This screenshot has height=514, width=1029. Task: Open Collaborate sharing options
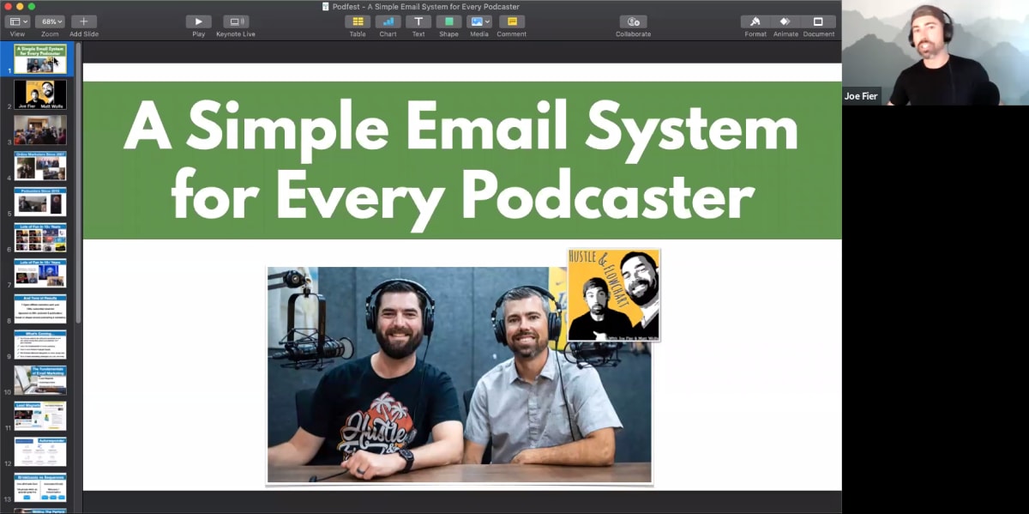(x=632, y=23)
